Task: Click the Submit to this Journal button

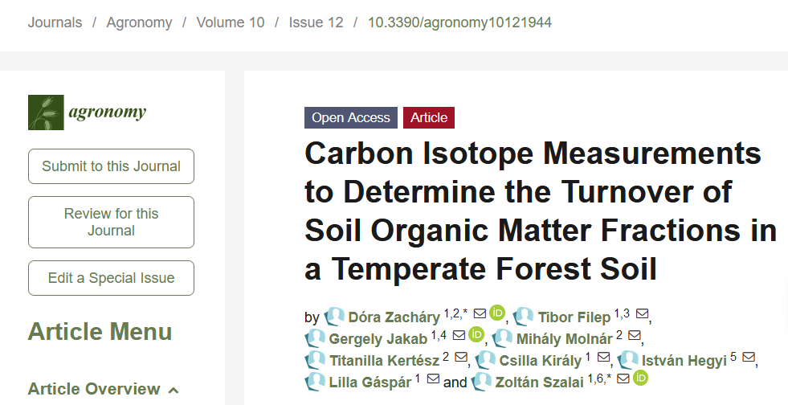Action: (111, 166)
